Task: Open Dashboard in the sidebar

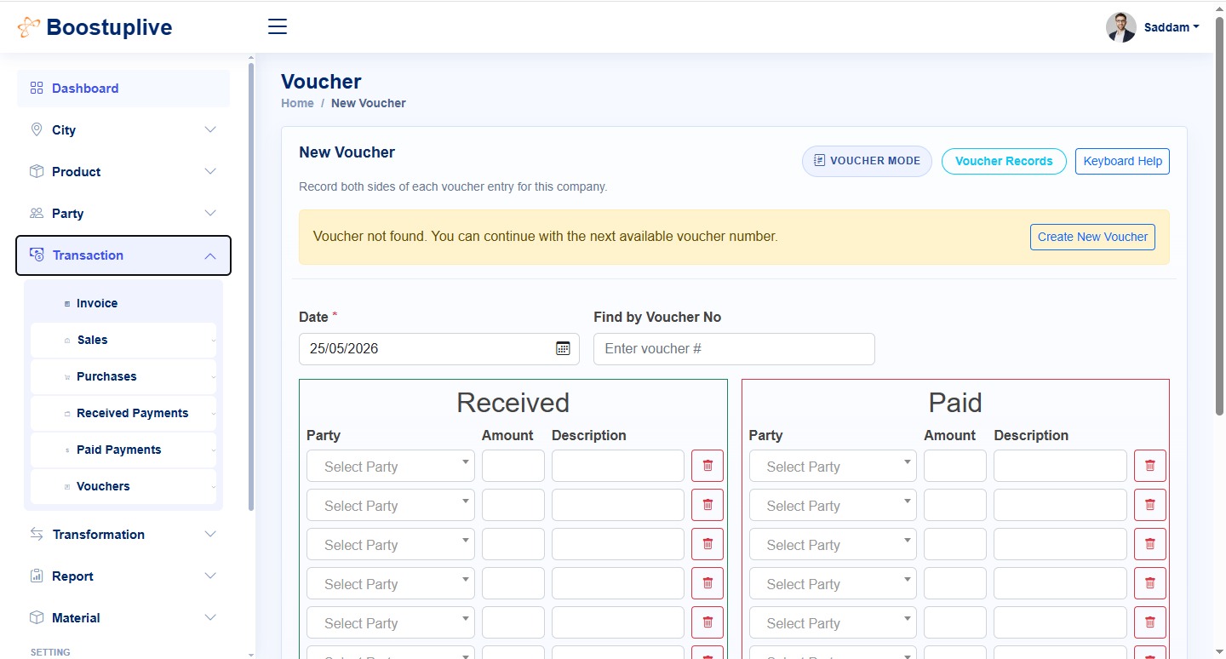Action: 123,88
